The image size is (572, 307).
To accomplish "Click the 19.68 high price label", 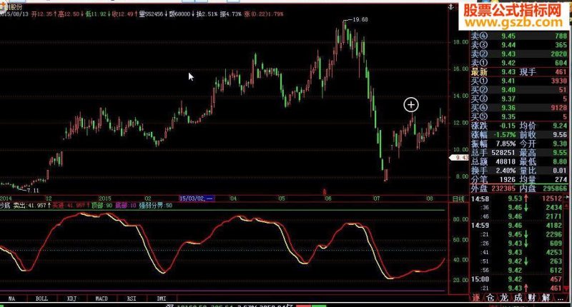I will [360, 20].
